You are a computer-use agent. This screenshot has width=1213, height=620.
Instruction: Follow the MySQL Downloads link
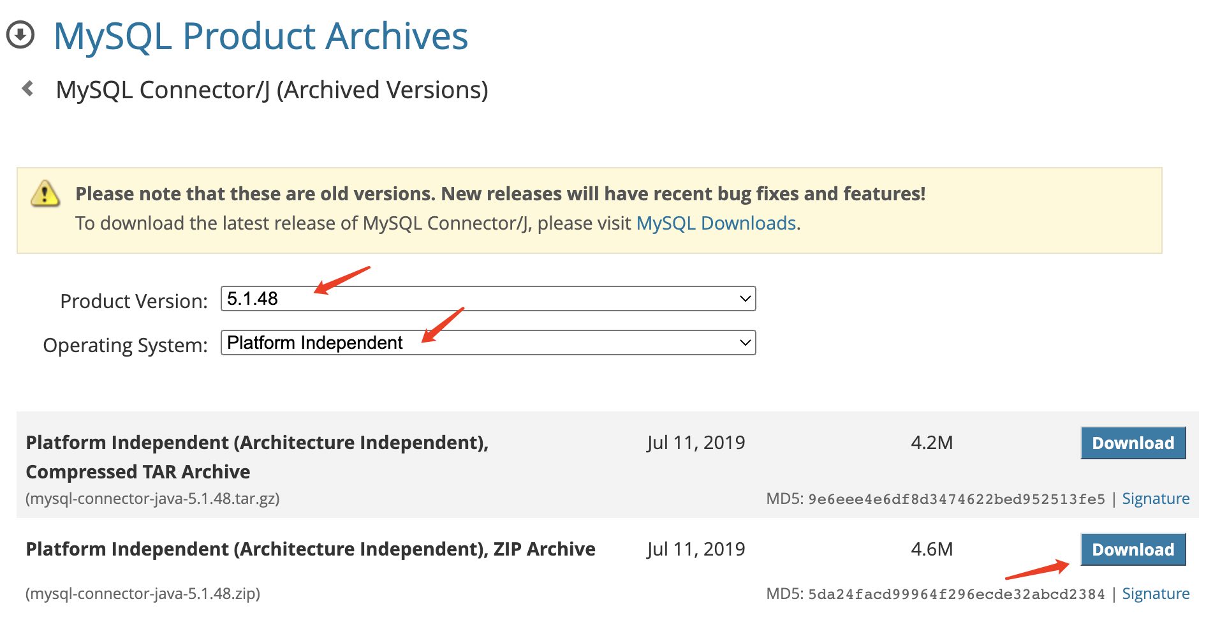[716, 223]
